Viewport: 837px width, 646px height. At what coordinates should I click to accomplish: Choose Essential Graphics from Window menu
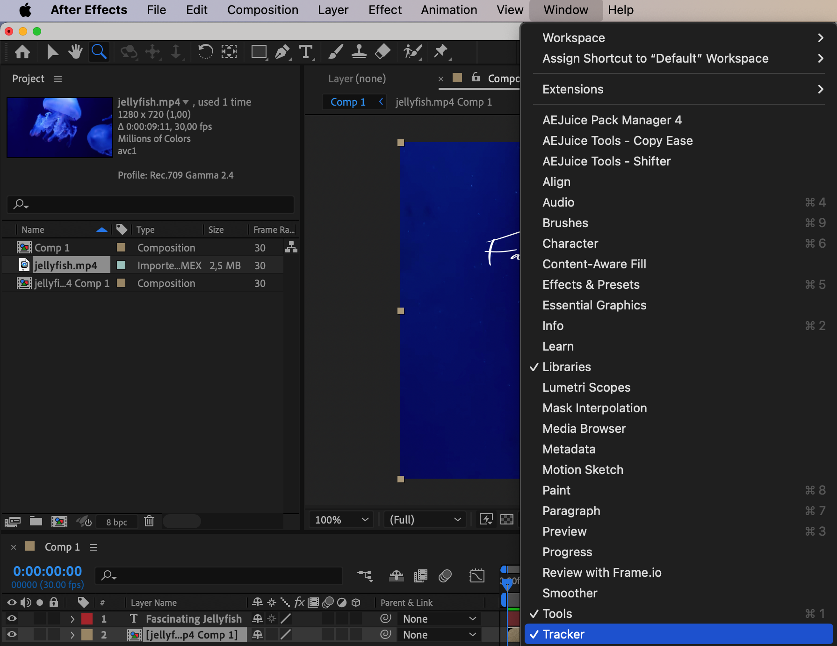click(x=678, y=305)
